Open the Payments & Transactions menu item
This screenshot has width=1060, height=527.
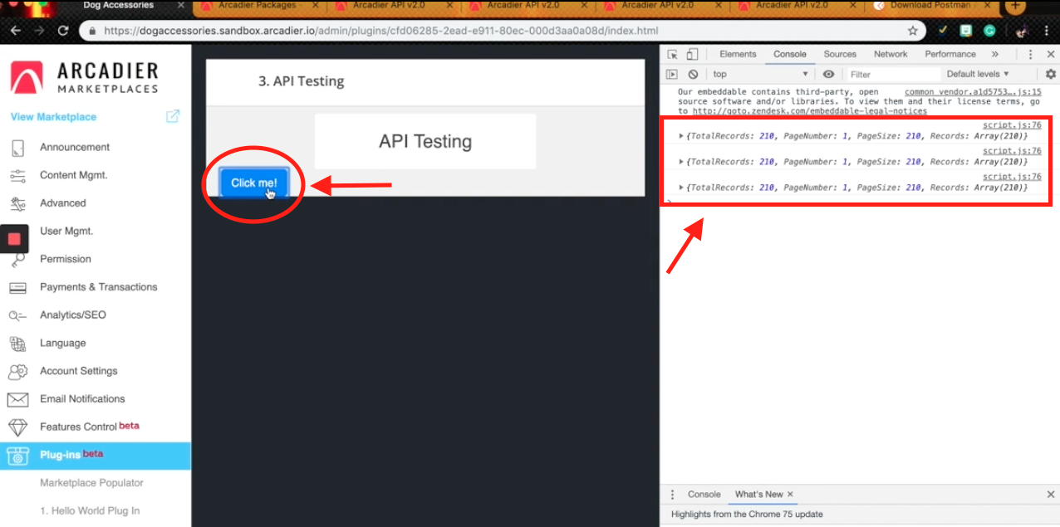click(98, 287)
